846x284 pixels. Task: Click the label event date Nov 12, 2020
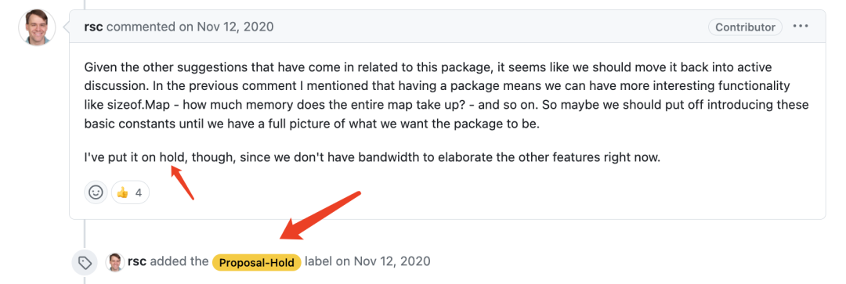[x=392, y=262]
